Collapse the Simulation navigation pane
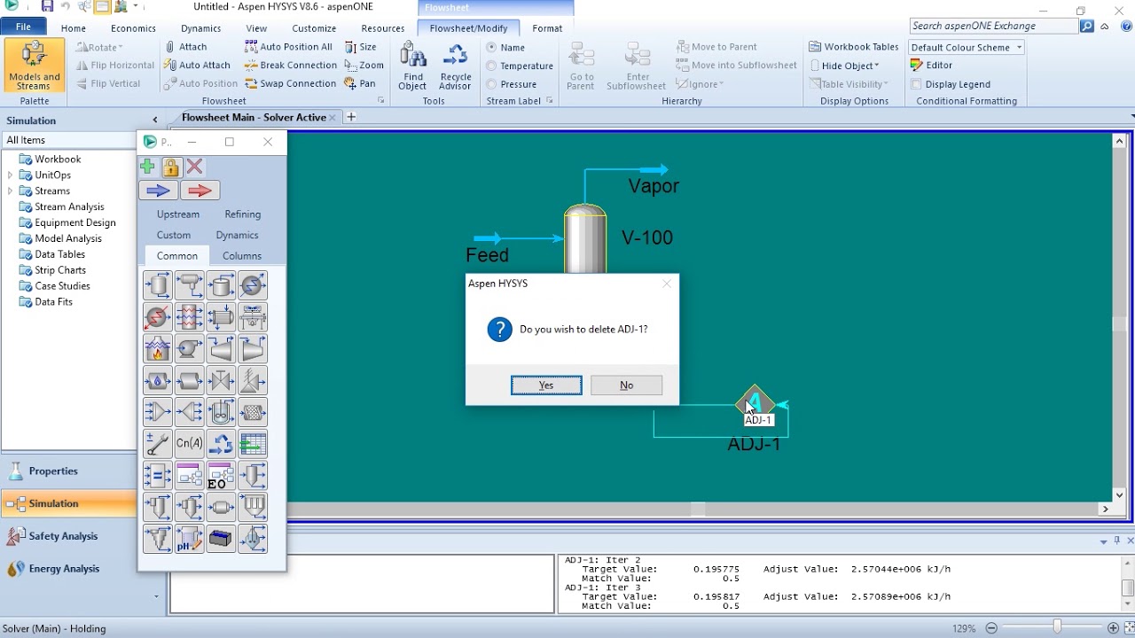This screenshot has width=1135, height=638. [x=155, y=120]
